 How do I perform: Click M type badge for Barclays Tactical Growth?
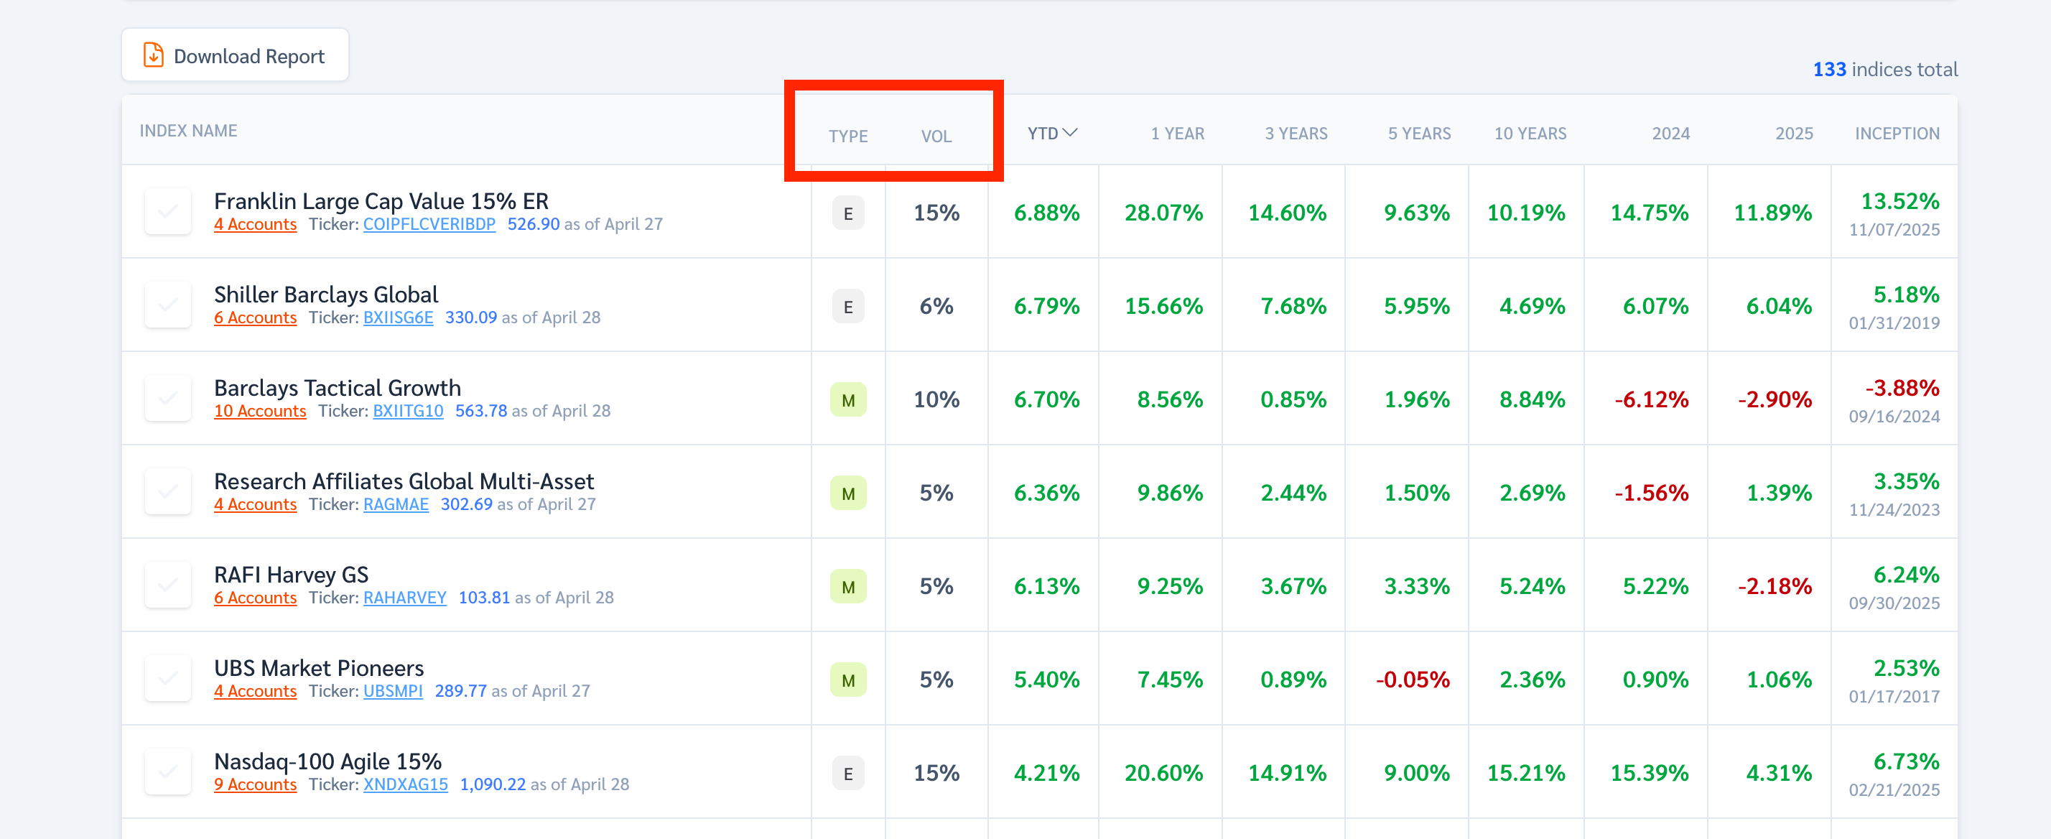coord(848,399)
